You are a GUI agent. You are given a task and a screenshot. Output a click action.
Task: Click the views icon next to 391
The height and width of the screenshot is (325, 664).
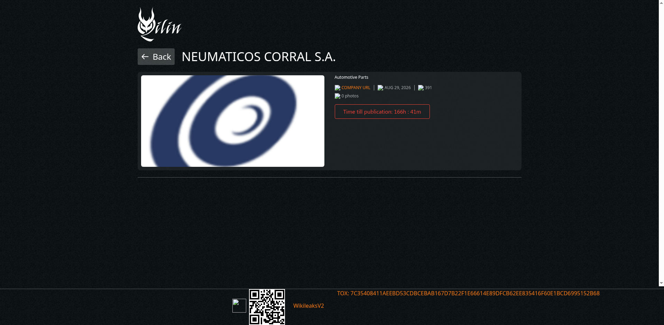(x=421, y=88)
